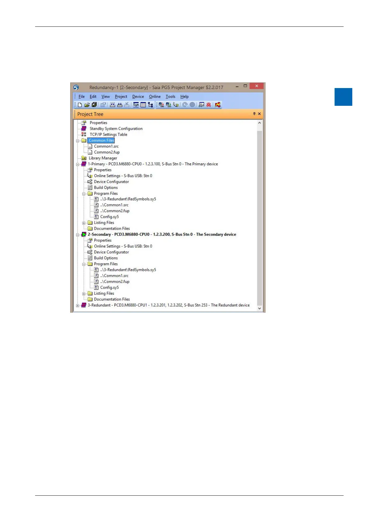Select Online Settings under 1-Primary
The height and width of the screenshot is (524, 370).
point(123,176)
